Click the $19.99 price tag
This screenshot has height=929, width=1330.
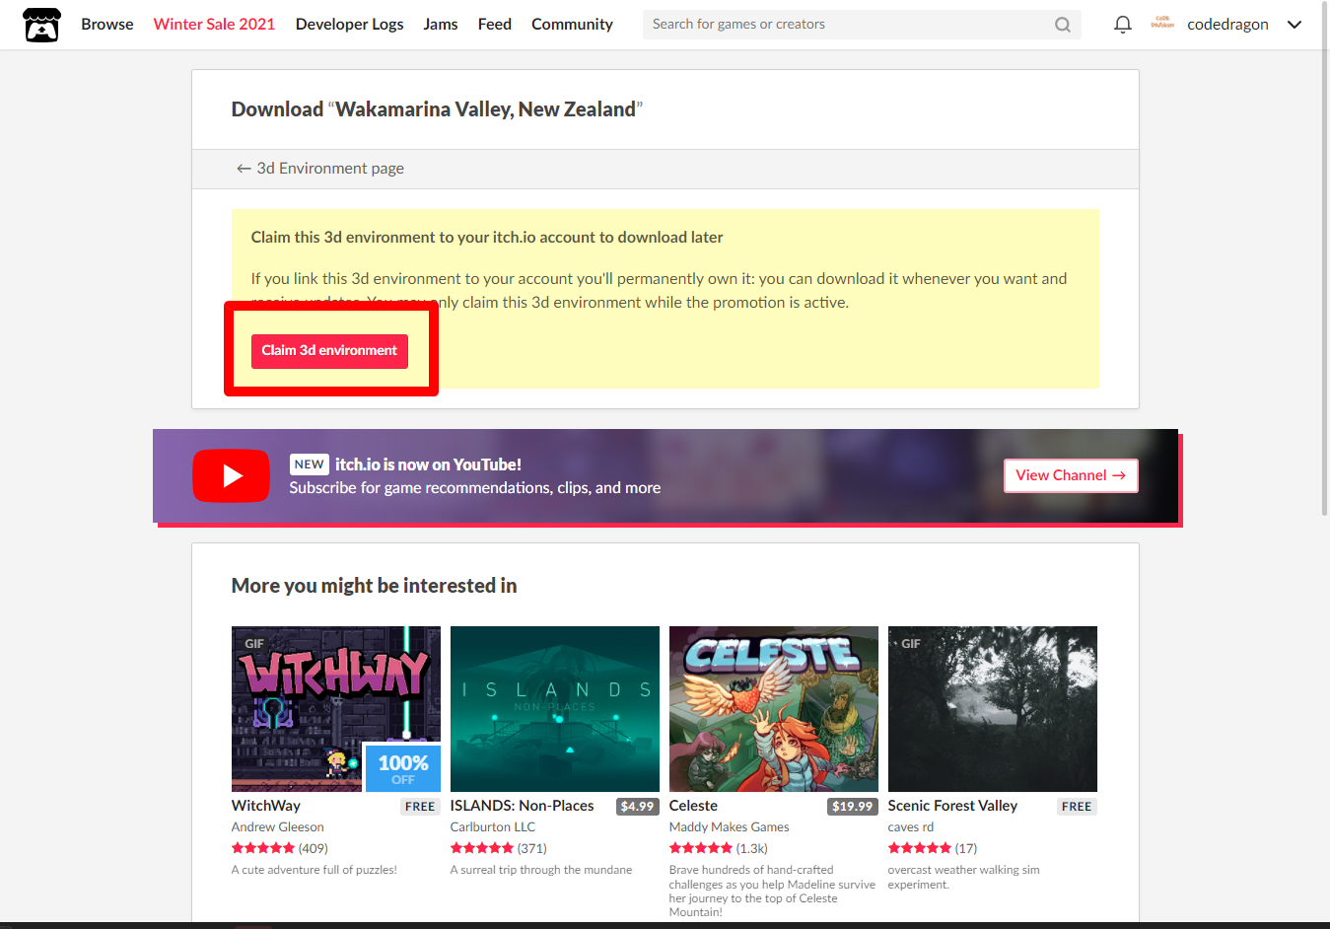coord(853,807)
